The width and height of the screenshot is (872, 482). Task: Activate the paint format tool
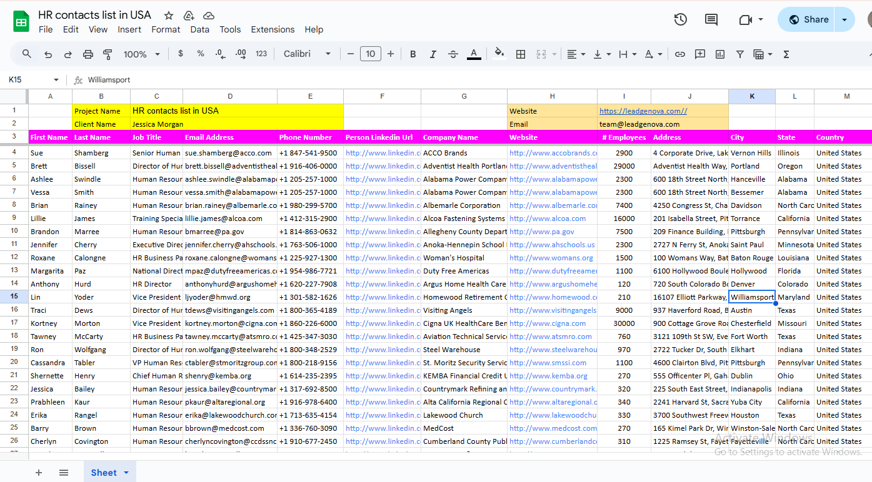pyautogui.click(x=108, y=54)
